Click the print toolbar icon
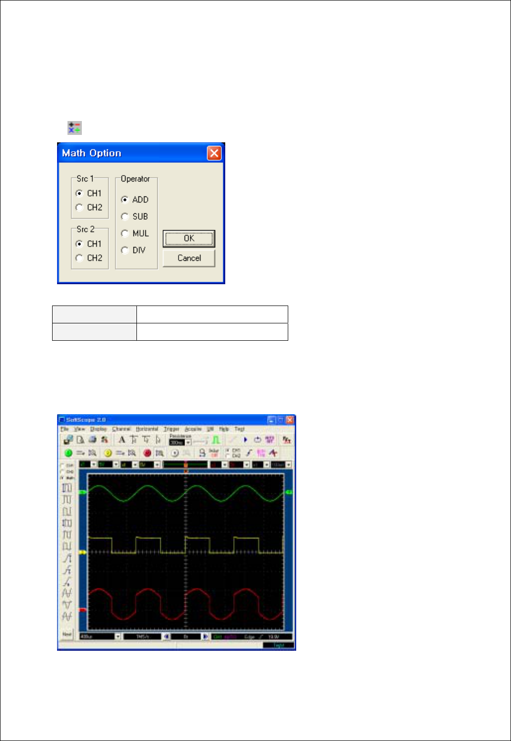Viewport: 511px width, 741px height. pos(92,439)
